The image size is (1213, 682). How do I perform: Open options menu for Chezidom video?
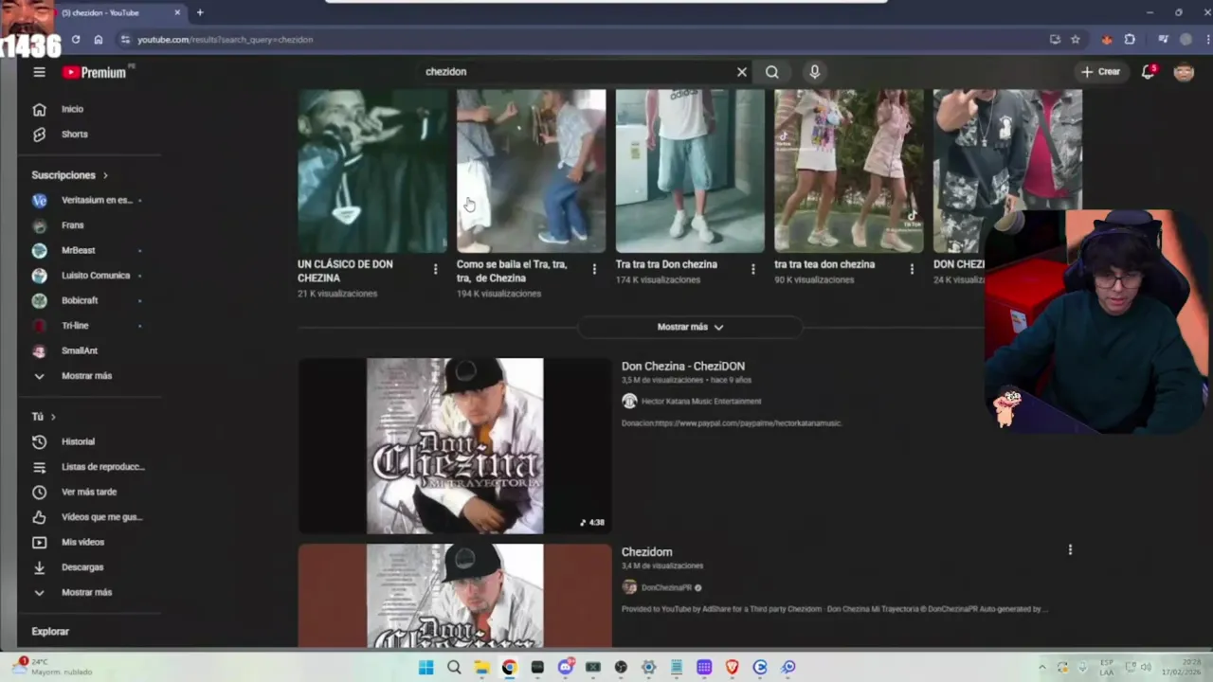coord(1070,550)
